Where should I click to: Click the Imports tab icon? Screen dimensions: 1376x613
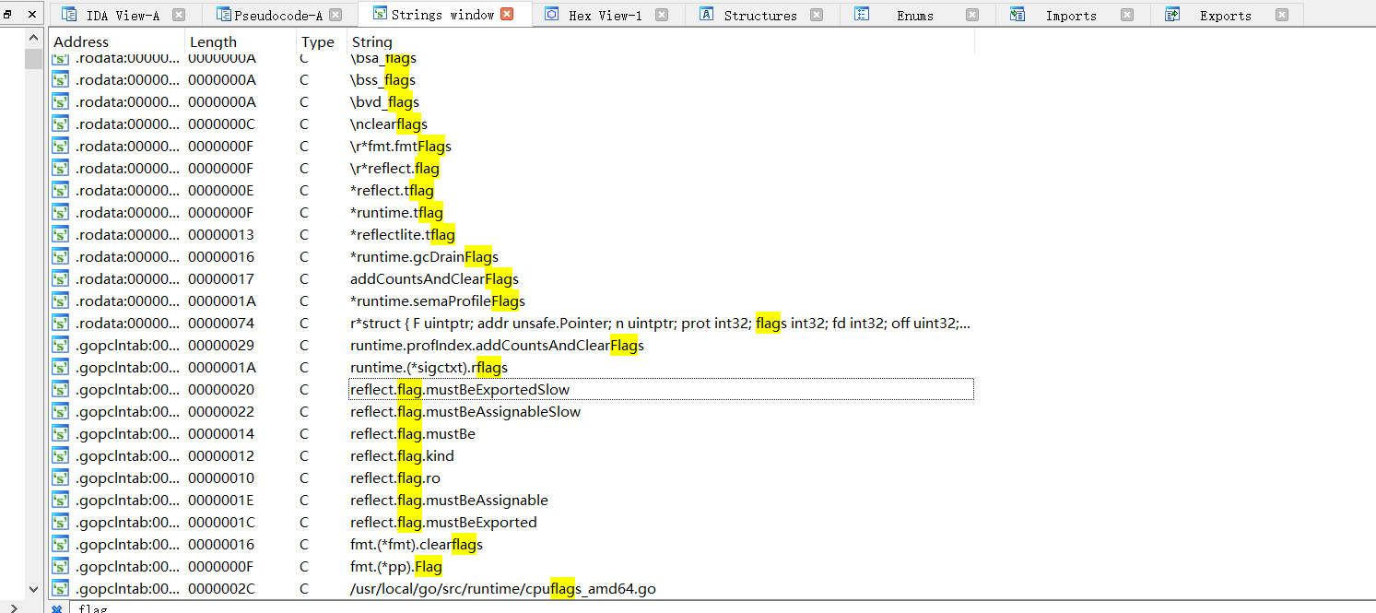coord(1017,15)
